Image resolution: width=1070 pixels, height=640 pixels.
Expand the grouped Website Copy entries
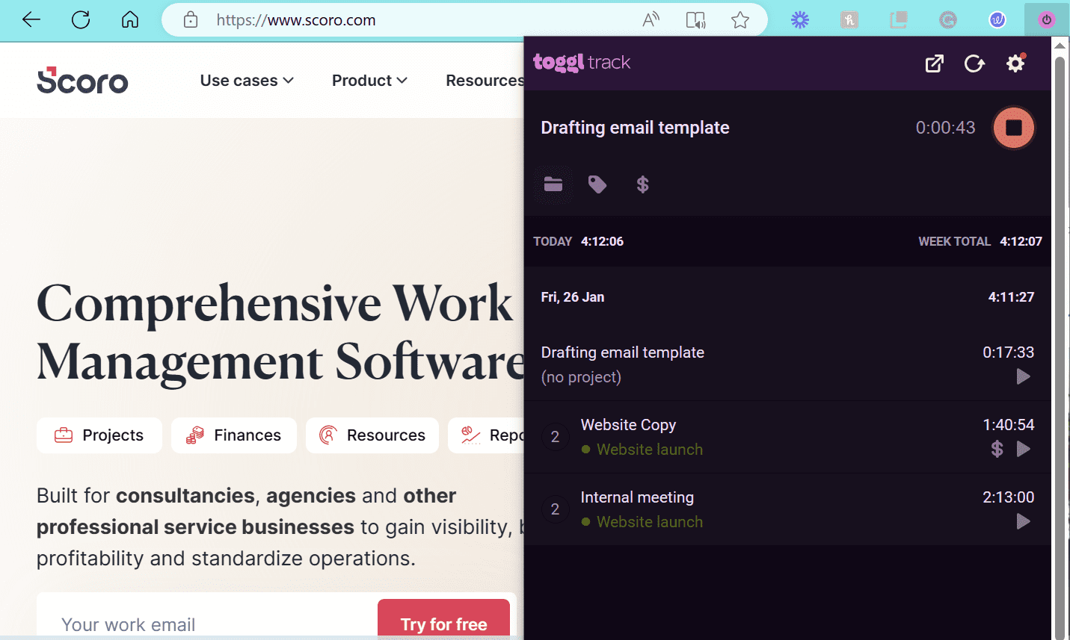[x=555, y=437]
